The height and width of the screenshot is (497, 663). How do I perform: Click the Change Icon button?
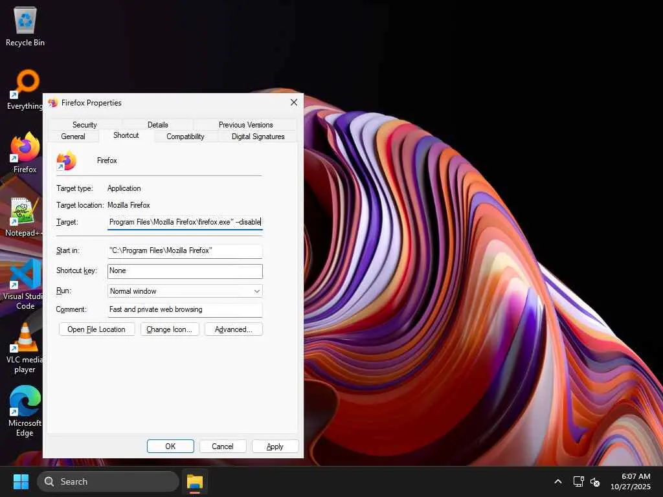click(169, 329)
